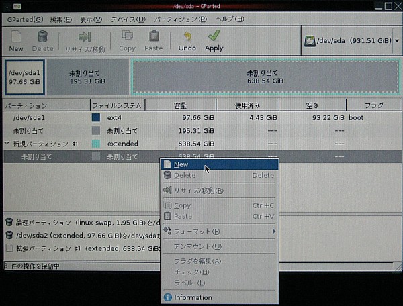Click the Copy toolbar icon
Viewport: 403px width, 306px height.
tap(127, 36)
